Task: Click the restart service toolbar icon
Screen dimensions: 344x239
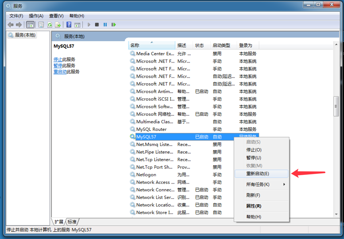Action: 114,25
